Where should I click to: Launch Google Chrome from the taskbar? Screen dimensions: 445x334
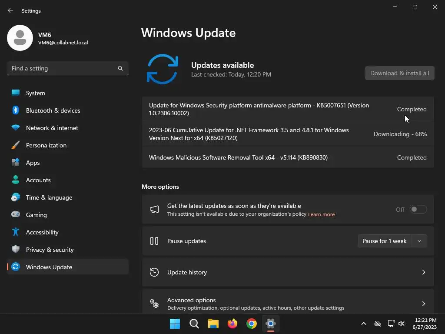pos(252,324)
